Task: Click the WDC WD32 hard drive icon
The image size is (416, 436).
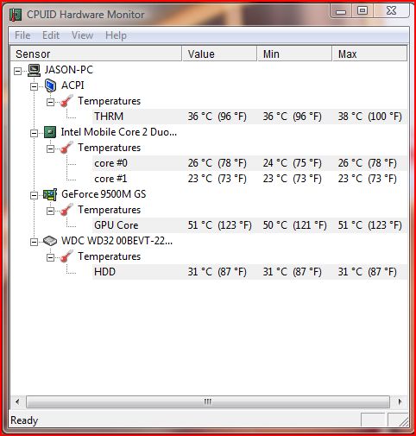Action: pyautogui.click(x=50, y=241)
